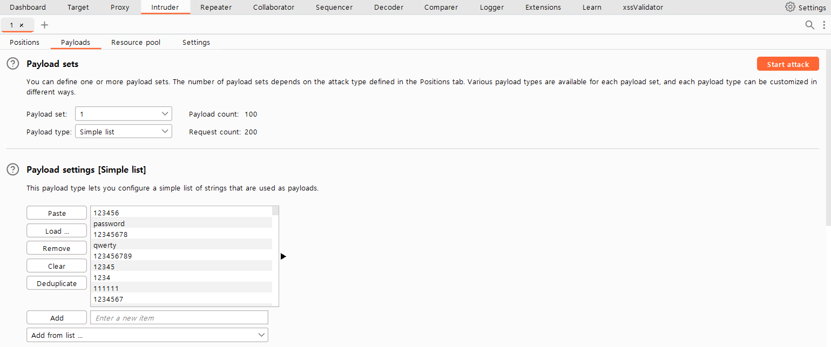Open the Learn tab
This screenshot has height=347, width=831.
click(592, 8)
